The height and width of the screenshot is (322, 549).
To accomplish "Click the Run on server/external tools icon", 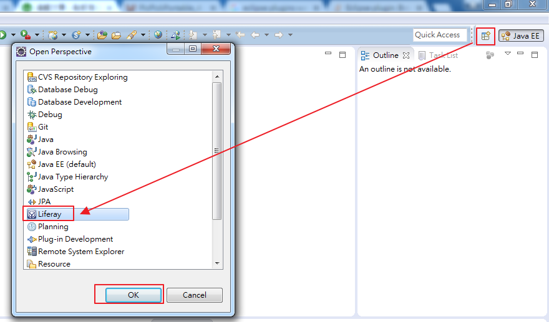I will (25, 35).
